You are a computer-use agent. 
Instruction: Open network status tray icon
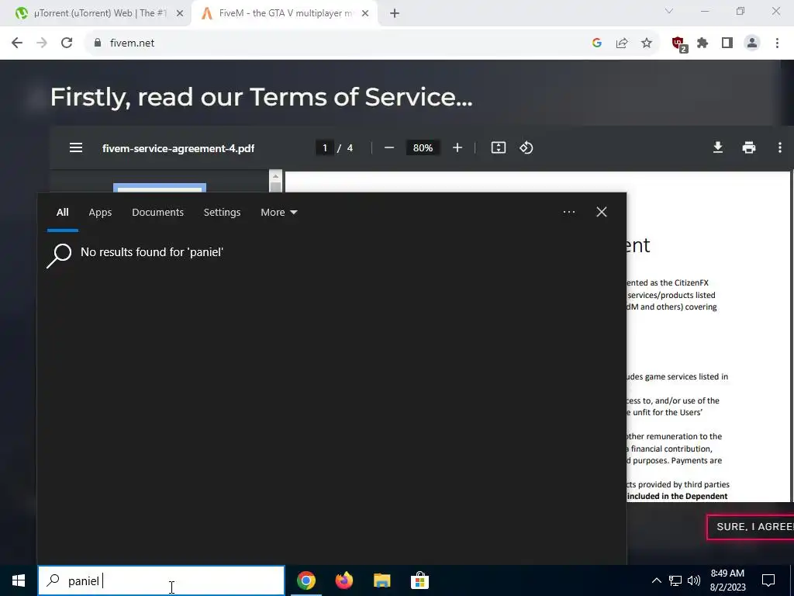tap(675, 580)
